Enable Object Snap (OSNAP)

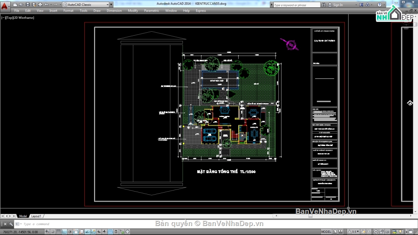point(75,231)
